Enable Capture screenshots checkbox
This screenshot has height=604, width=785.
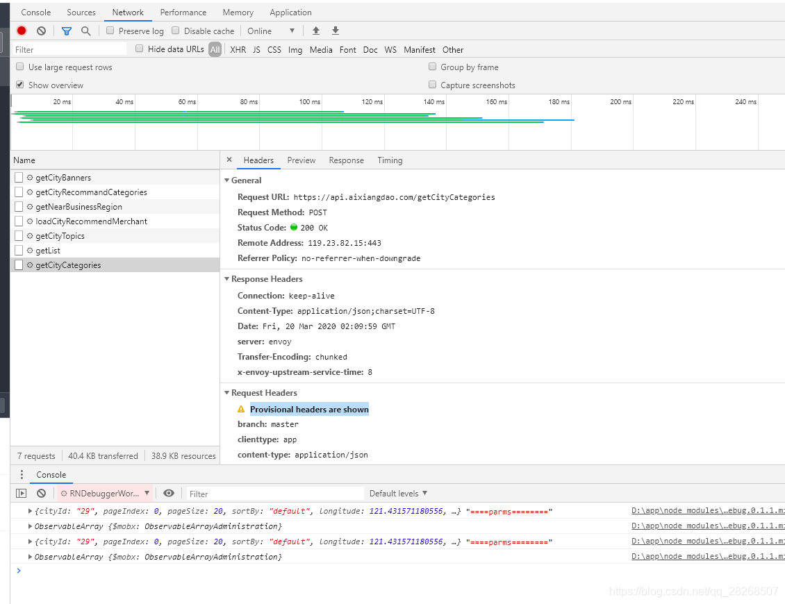point(433,85)
